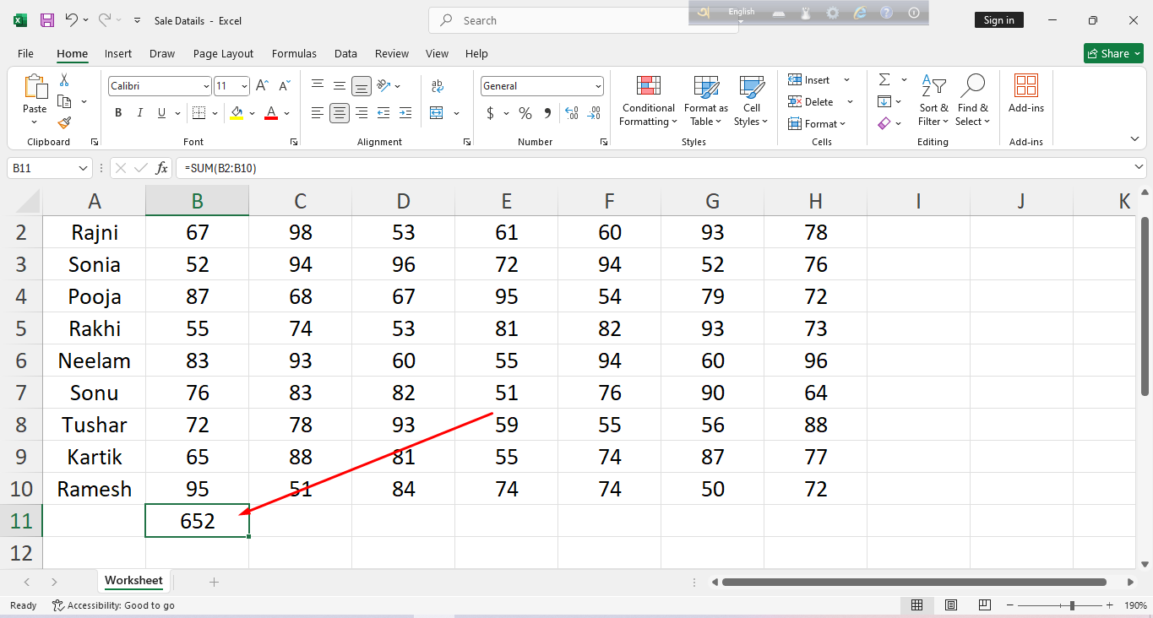The width and height of the screenshot is (1153, 618).
Task: Click the Increase Font Size icon
Action: point(262,86)
